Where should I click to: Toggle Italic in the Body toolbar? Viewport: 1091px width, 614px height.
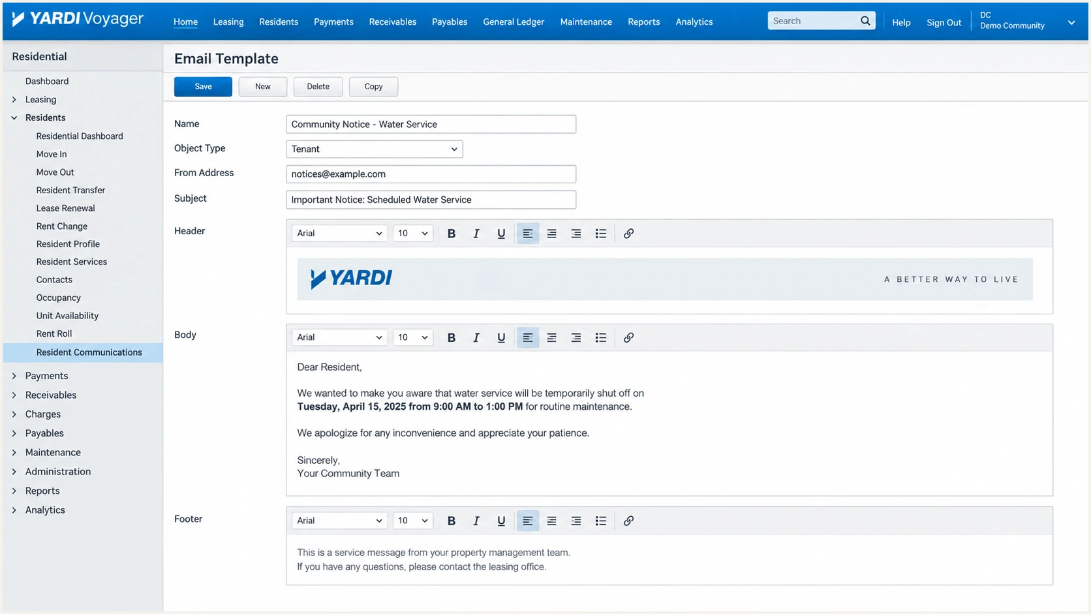click(x=476, y=337)
